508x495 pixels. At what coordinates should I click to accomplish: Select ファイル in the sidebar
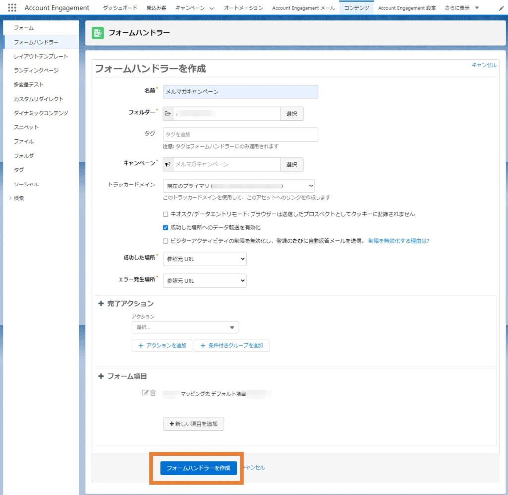pos(24,141)
